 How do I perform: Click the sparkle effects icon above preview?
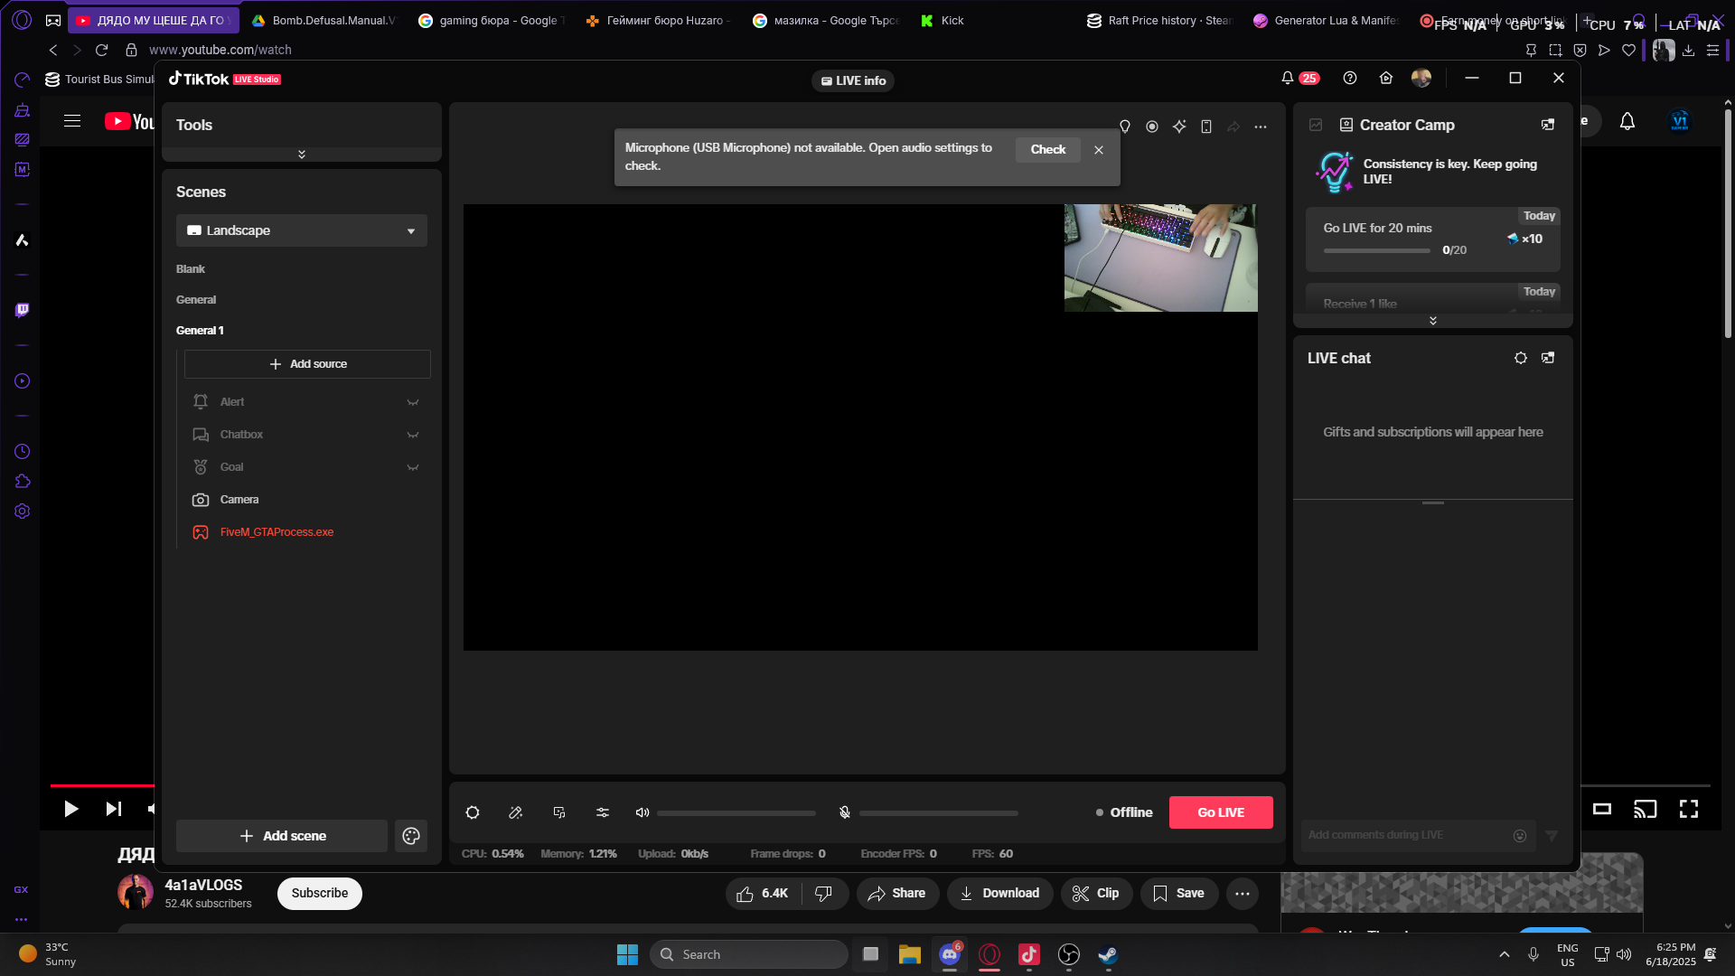coord(1179,127)
